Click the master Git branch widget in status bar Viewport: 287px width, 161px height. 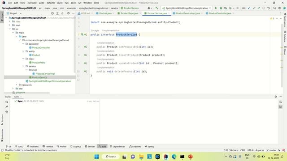[x=271, y=150]
